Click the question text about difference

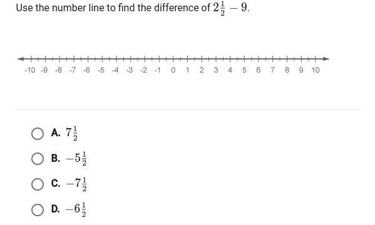tap(133, 8)
